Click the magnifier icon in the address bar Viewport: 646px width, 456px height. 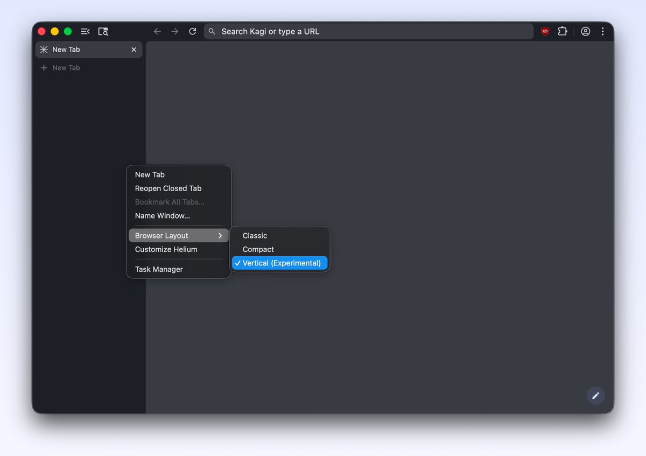[212, 31]
